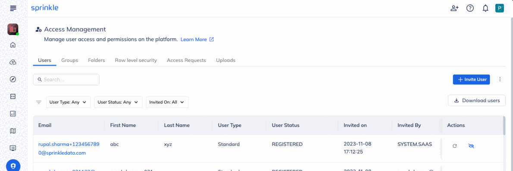Open the rupal.sharma+1234567890 email link
Viewport: 513px width, 171px height.
coord(69,149)
